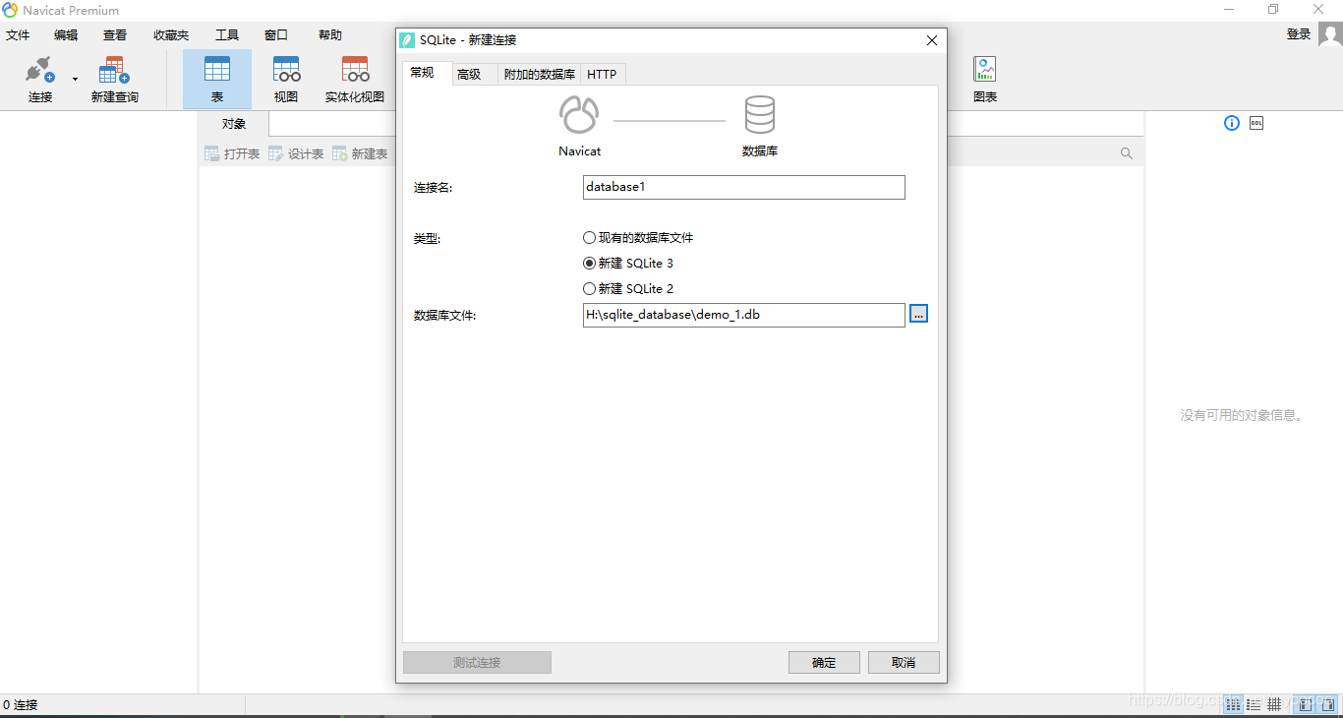The image size is (1343, 718).
Task: Switch to the 附加的数据库 tab
Action: click(x=539, y=74)
